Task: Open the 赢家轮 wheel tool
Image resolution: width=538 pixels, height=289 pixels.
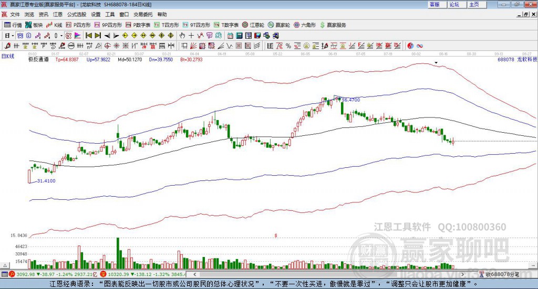Action: pyautogui.click(x=279, y=25)
